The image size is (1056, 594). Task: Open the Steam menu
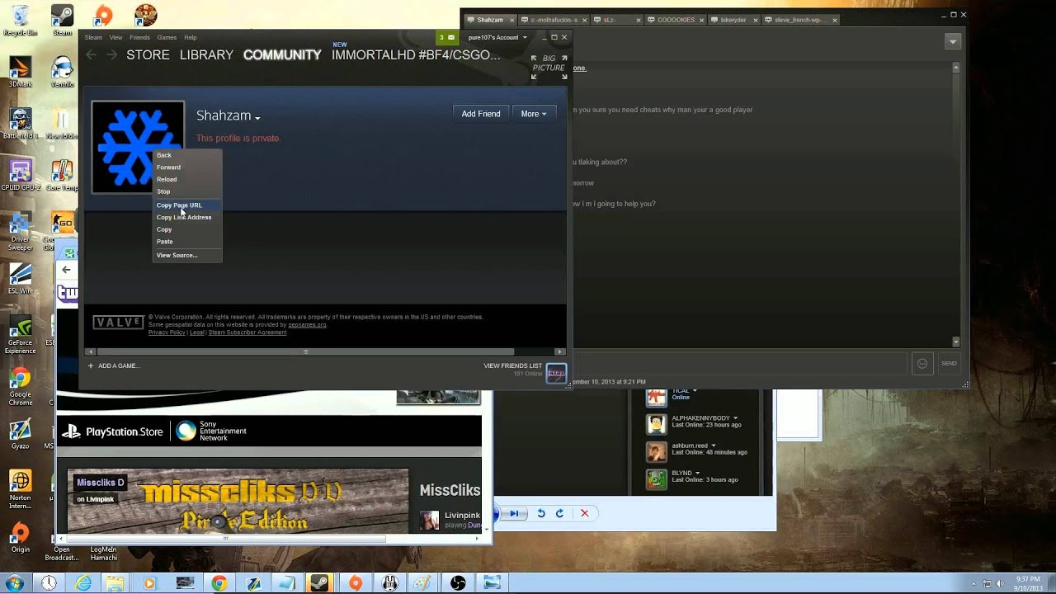[x=93, y=37]
